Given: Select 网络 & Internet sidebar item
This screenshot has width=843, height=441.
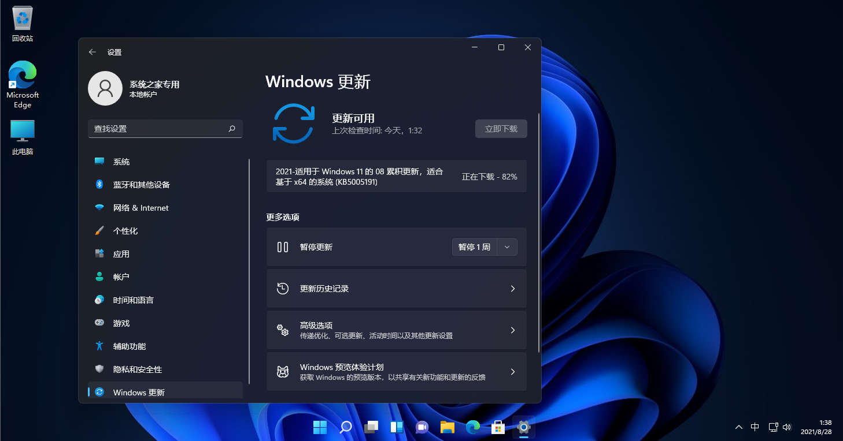Looking at the screenshot, I should tap(140, 208).
